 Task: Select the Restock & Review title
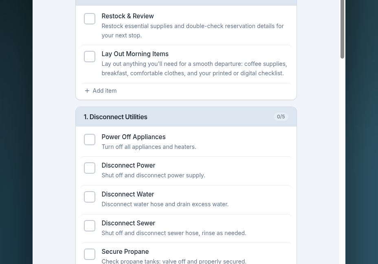coord(127,16)
